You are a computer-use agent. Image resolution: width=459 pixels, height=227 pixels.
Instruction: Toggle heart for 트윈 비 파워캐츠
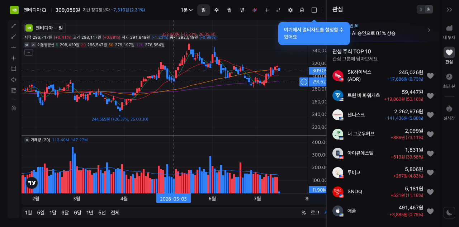pos(430,96)
